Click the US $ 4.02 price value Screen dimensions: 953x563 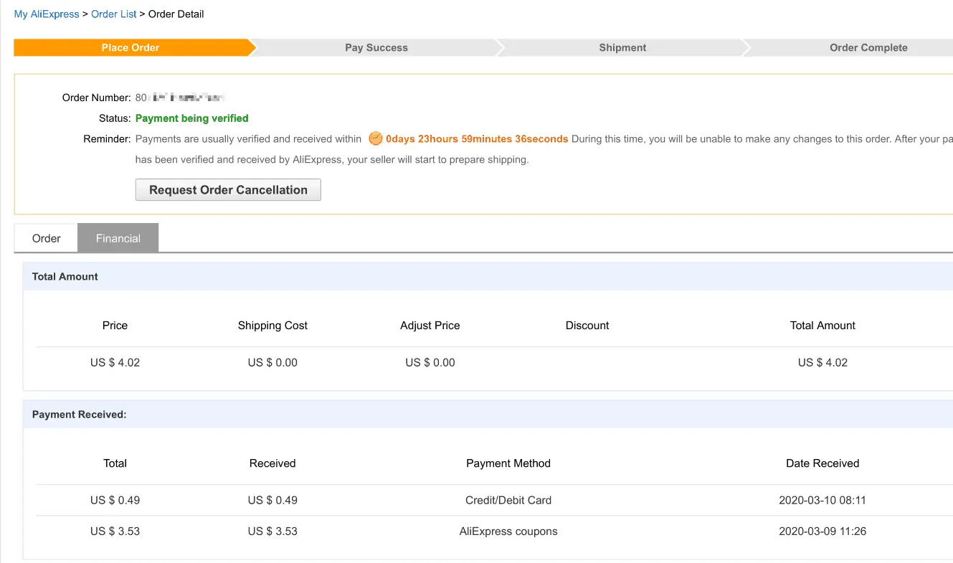115,363
